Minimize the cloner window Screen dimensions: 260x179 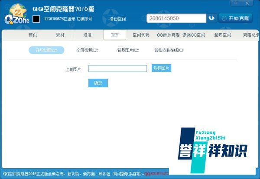click(236, 3)
